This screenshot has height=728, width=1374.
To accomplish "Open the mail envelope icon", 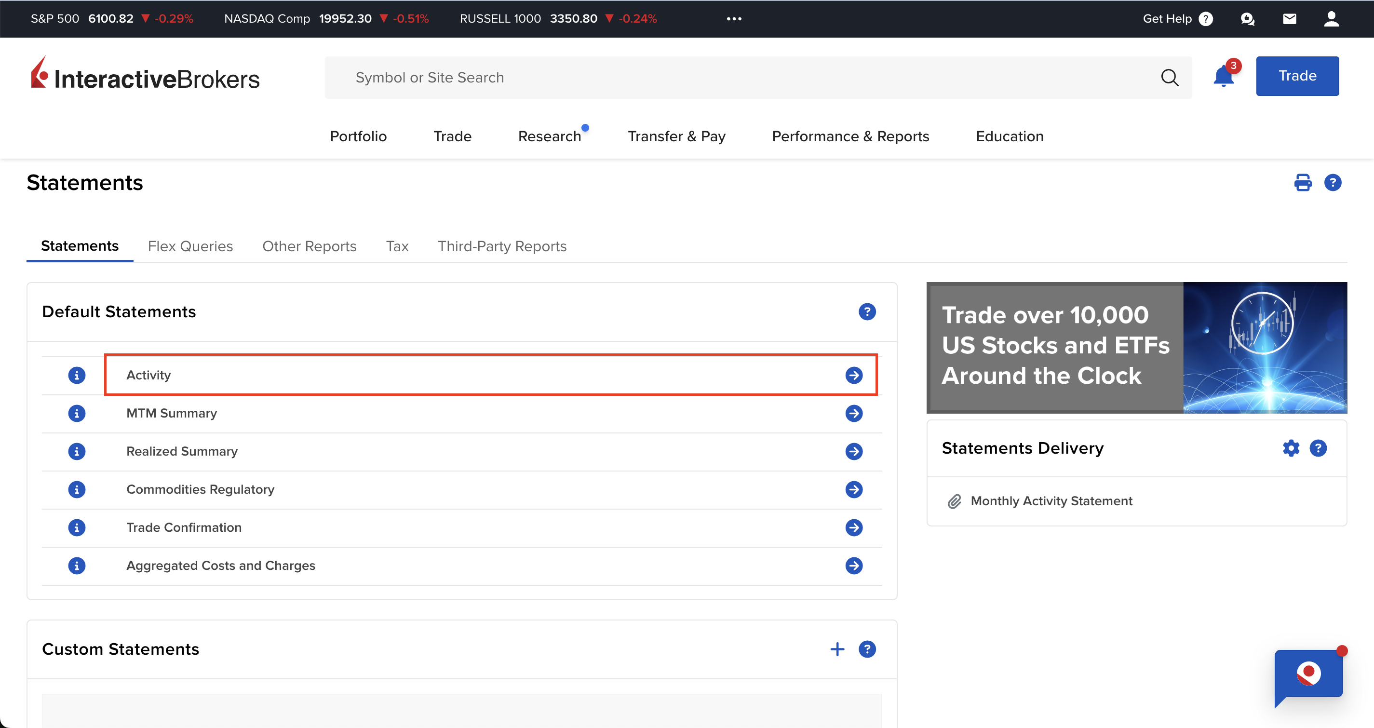I will coord(1290,19).
